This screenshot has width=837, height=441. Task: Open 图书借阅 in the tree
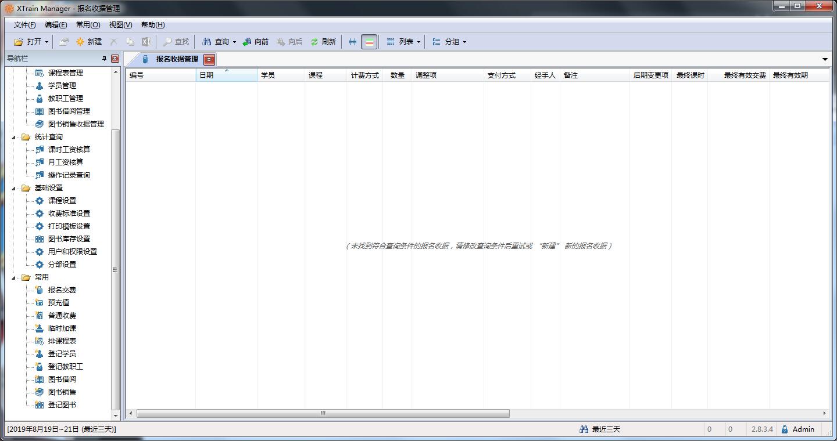click(x=62, y=379)
